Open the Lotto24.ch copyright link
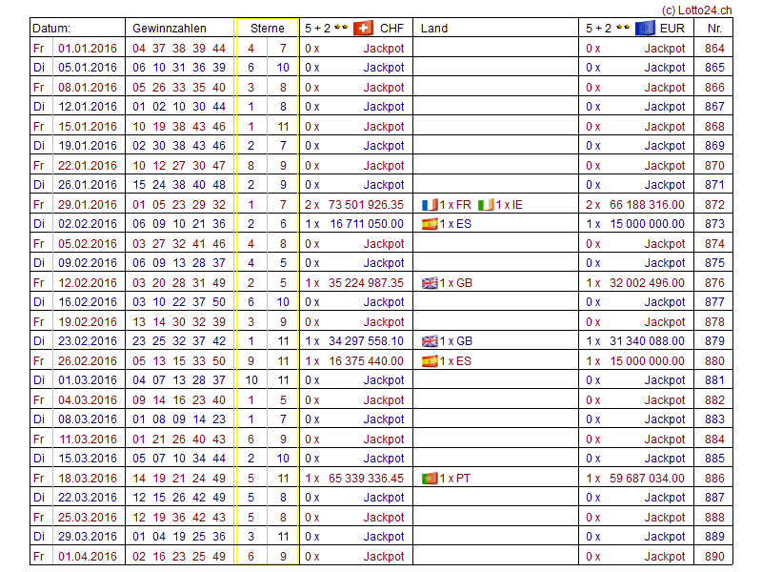The width and height of the screenshot is (762, 572). [x=696, y=9]
